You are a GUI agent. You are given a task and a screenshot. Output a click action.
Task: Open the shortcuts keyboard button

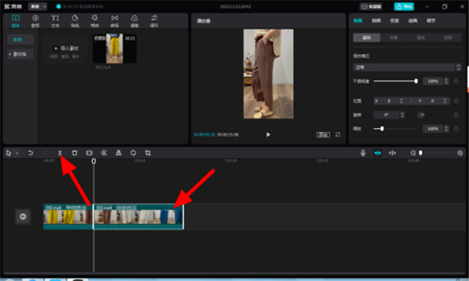[x=371, y=6]
